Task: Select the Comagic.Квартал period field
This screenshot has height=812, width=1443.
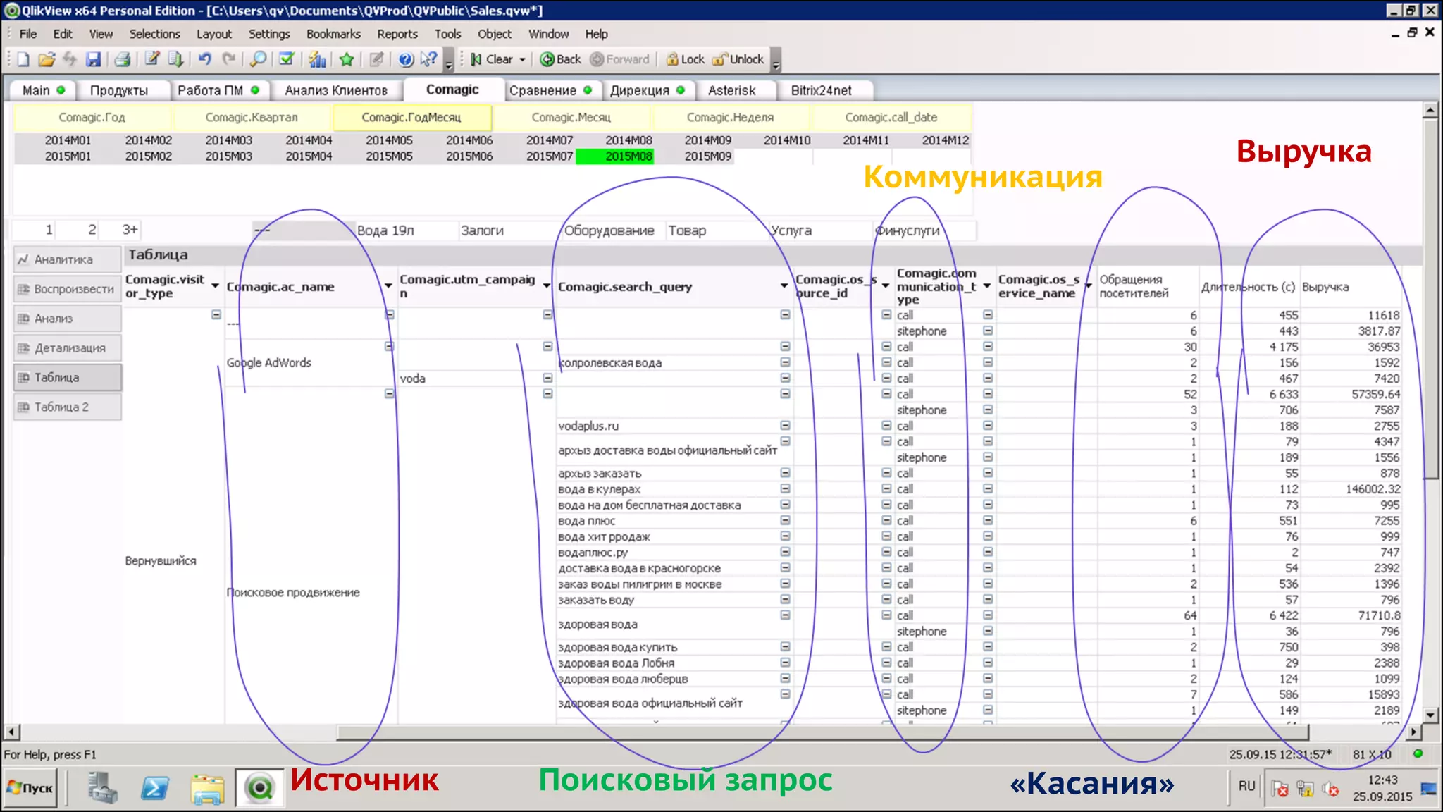Action: click(252, 117)
